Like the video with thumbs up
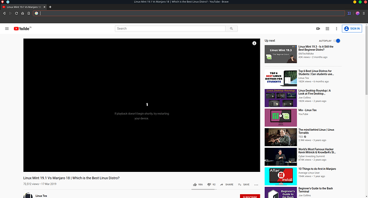368x198 pixels. pyautogui.click(x=198, y=185)
